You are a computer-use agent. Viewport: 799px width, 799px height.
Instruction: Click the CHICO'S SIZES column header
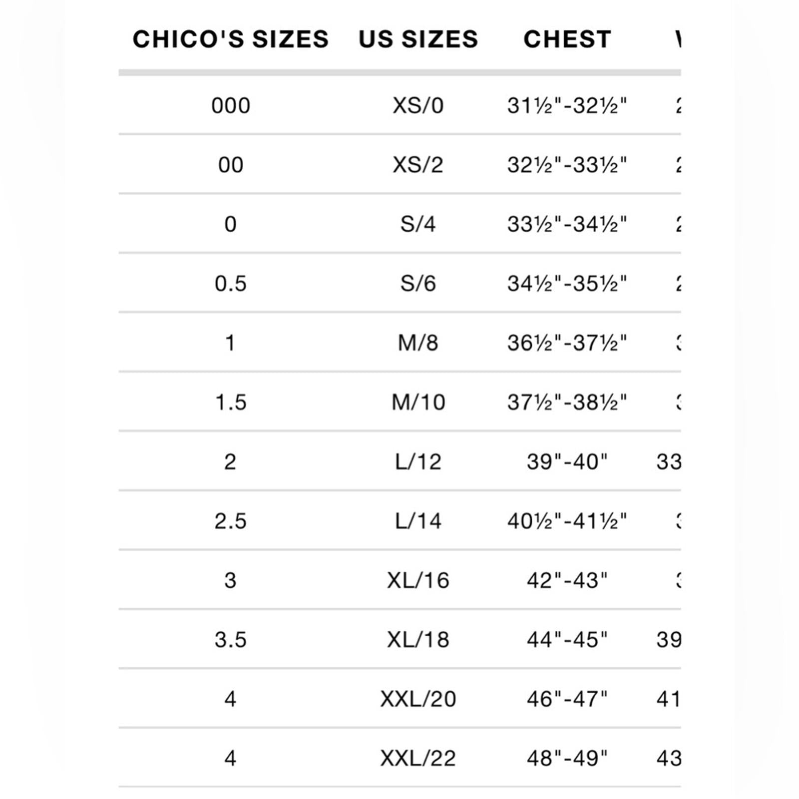230,39
